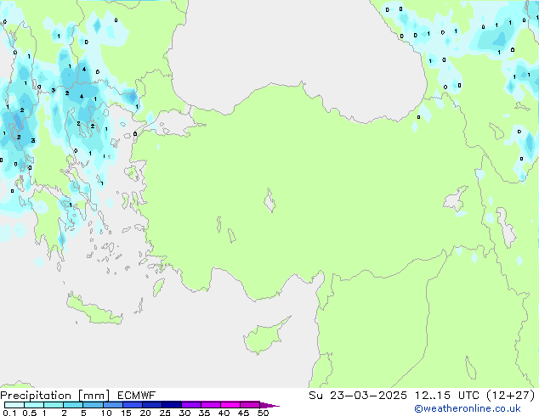Image resolution: width=539 pixels, height=416 pixels.
Task: Click Lake Van in eastern Turkey
Action: [456, 202]
